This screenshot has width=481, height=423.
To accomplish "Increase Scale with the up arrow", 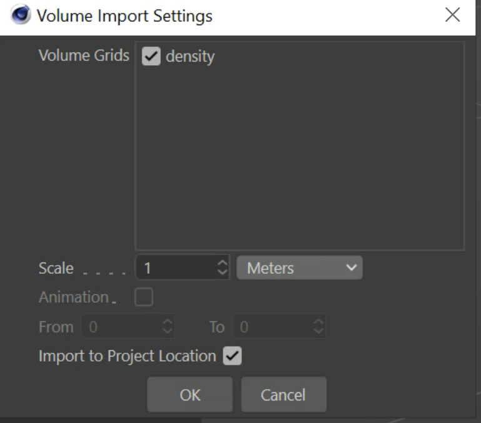I will pyautogui.click(x=221, y=264).
